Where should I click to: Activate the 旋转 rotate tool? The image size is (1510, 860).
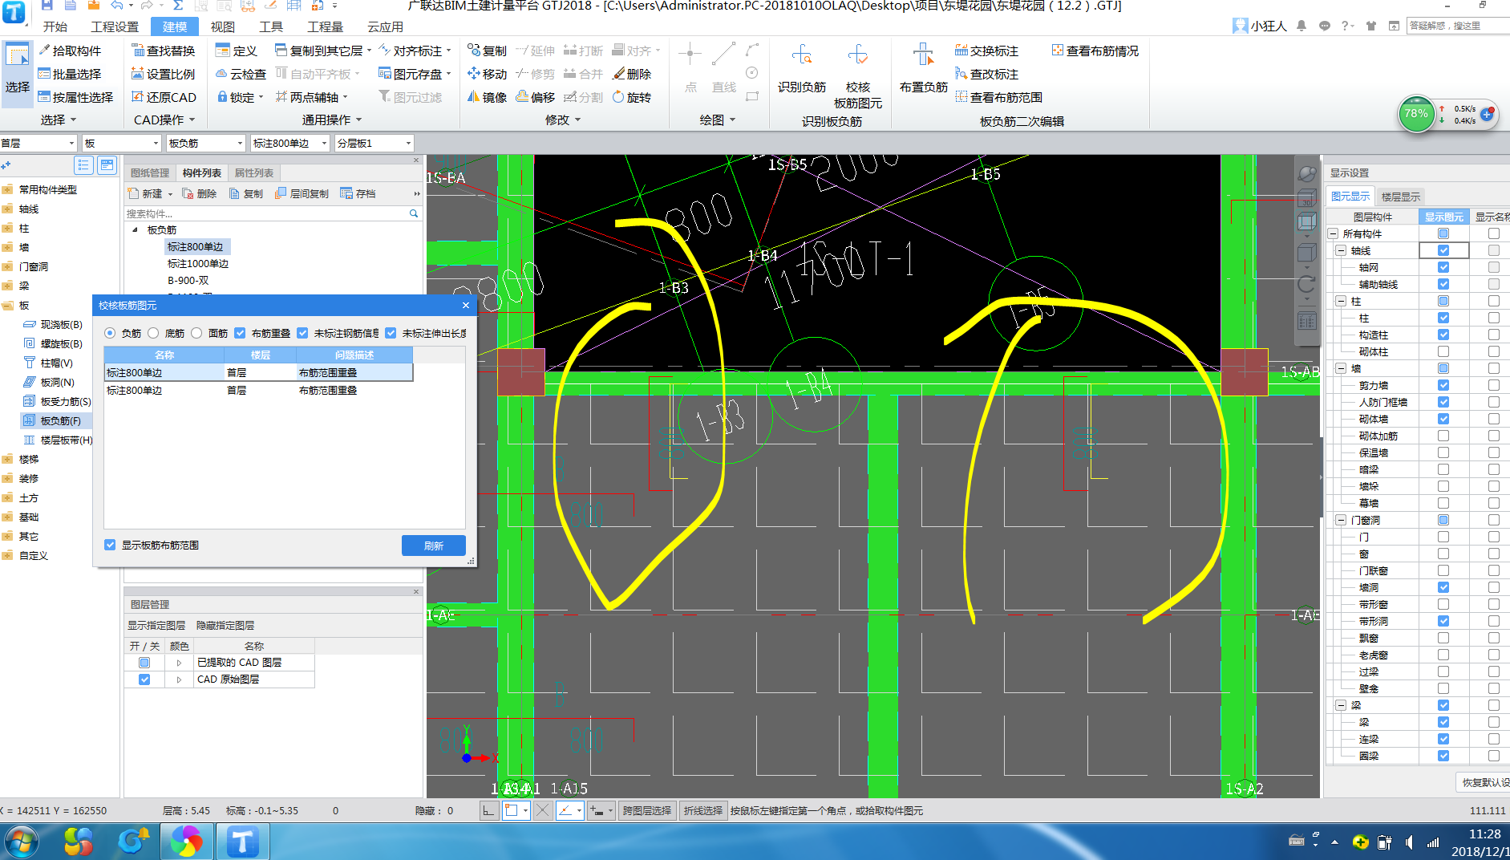click(x=632, y=97)
